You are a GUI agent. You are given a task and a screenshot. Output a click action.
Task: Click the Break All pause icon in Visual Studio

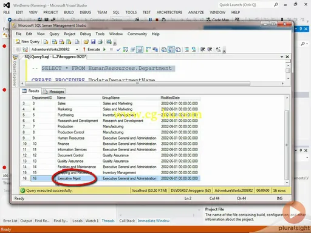[150, 19]
